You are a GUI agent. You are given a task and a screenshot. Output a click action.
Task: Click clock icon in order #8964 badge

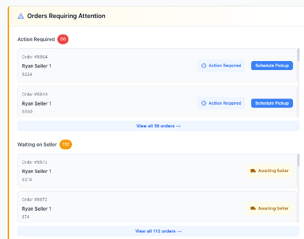click(x=204, y=66)
